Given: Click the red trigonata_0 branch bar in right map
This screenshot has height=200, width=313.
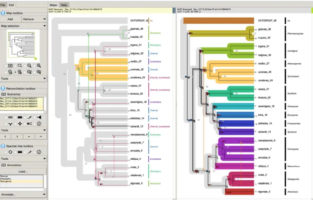Looking at the screenshot, I should 240,192.
